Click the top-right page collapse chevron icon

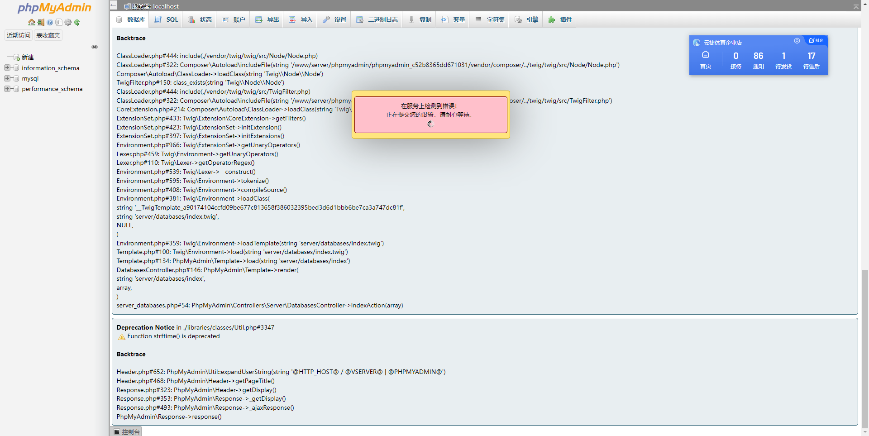tap(856, 6)
